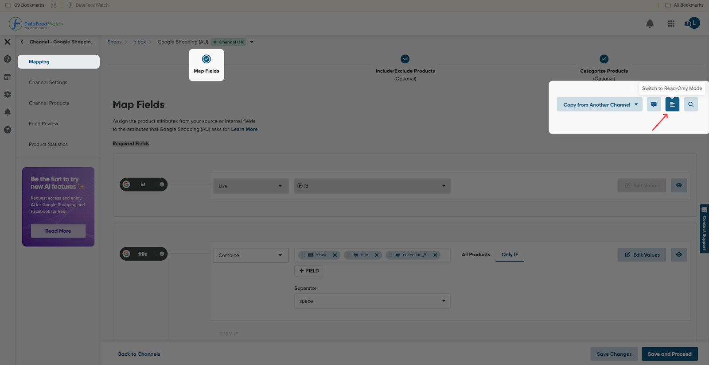This screenshot has height=365, width=709.
Task: Click the Switch to Read-Only Mode icon
Action: coord(672,104)
